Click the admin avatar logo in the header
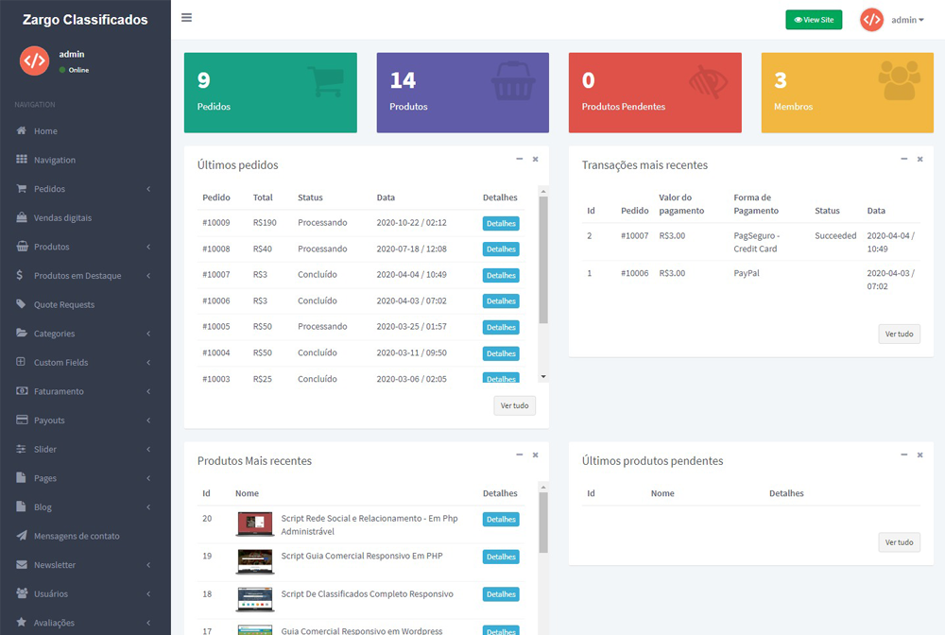Viewport: 945px width, 635px height. click(x=871, y=19)
